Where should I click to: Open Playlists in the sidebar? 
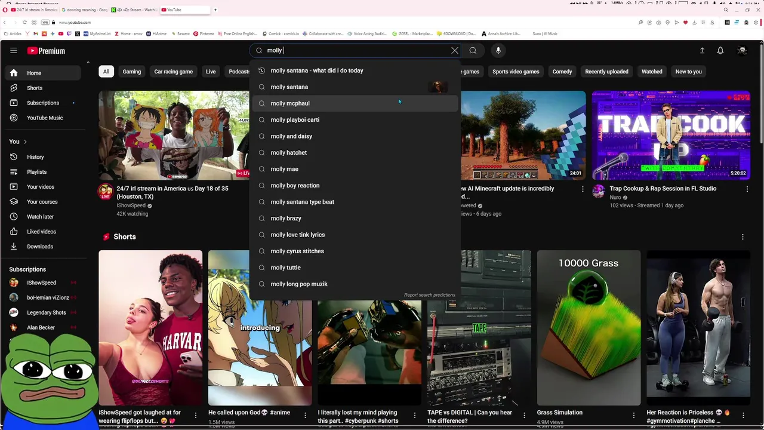pos(42,172)
